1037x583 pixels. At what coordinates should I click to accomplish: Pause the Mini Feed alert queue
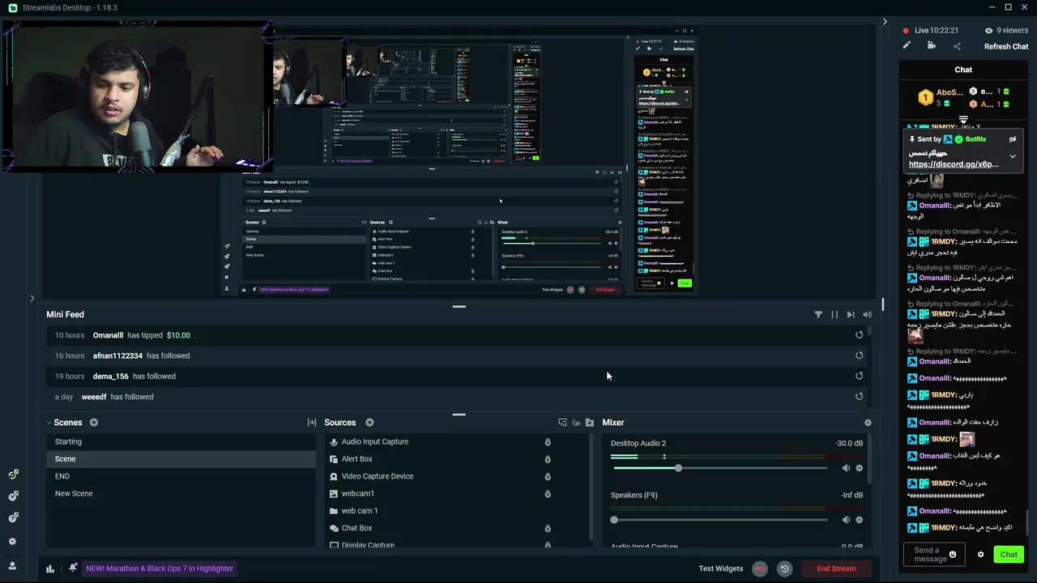click(834, 315)
